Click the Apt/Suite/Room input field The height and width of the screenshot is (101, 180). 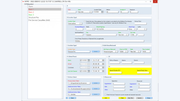79,35
